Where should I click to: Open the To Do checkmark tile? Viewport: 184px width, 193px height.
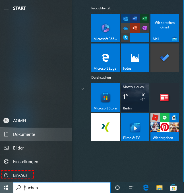(164, 58)
